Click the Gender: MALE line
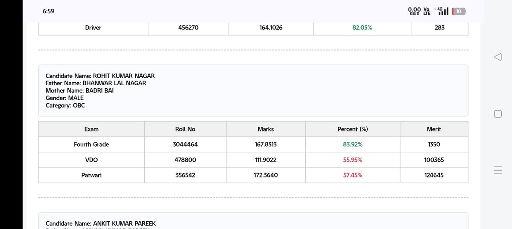This screenshot has width=512, height=229. pyautogui.click(x=64, y=98)
